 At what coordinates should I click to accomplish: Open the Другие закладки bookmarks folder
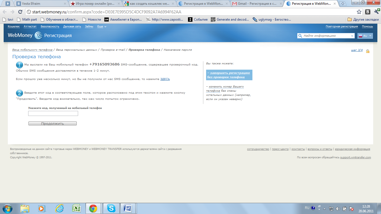pos(363,20)
